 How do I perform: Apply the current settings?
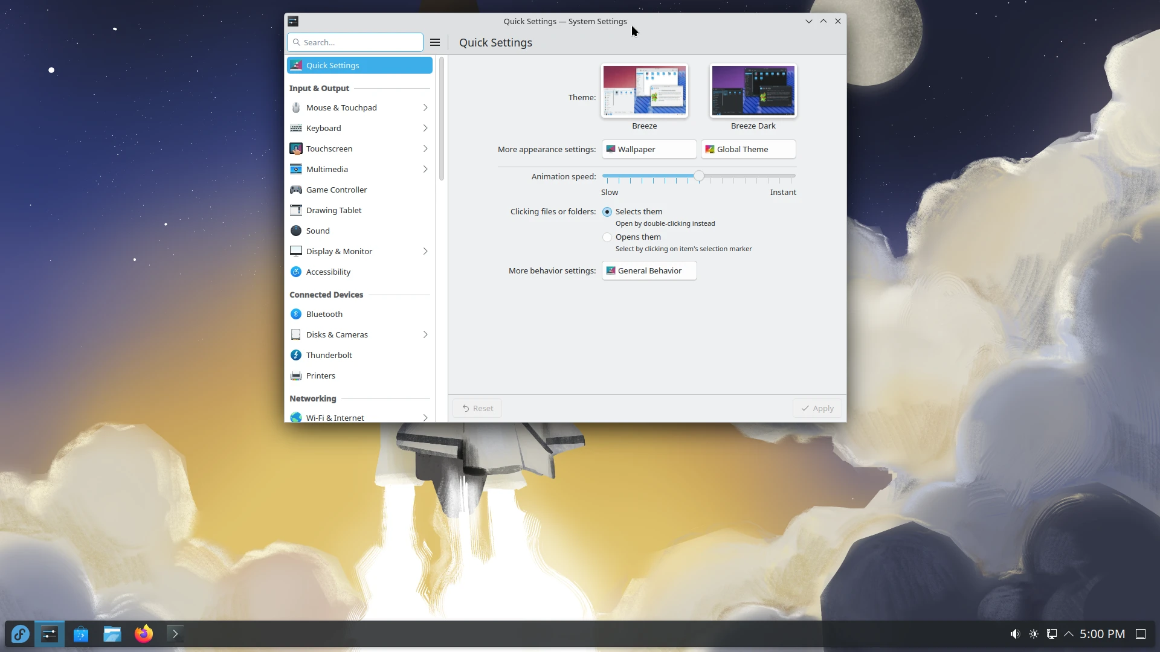[x=816, y=408]
